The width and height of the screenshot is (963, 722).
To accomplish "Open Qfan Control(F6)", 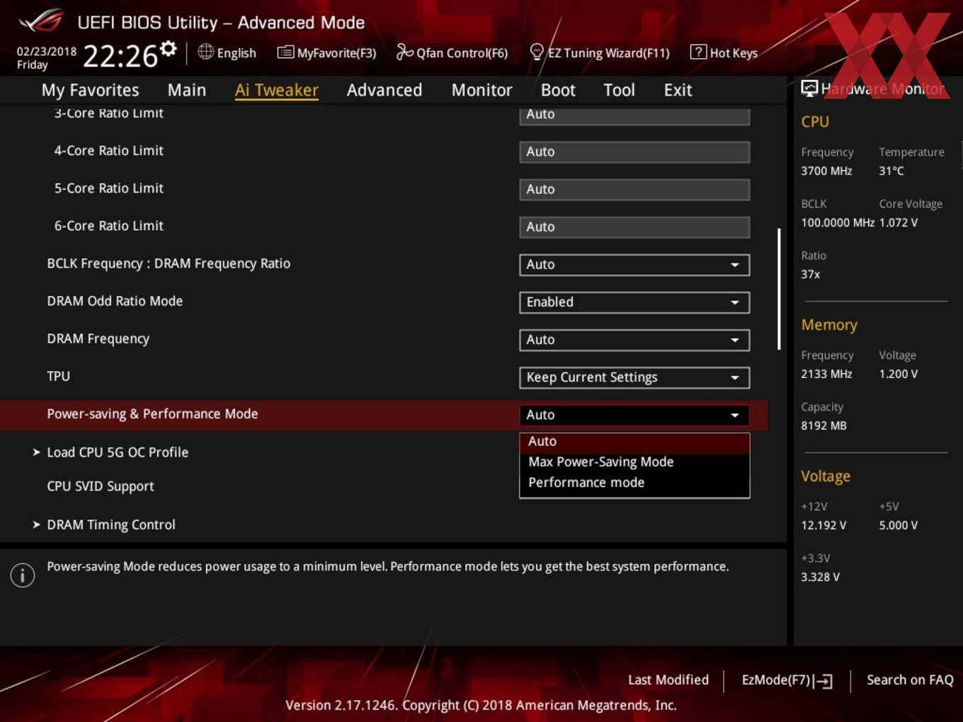I will [x=452, y=53].
